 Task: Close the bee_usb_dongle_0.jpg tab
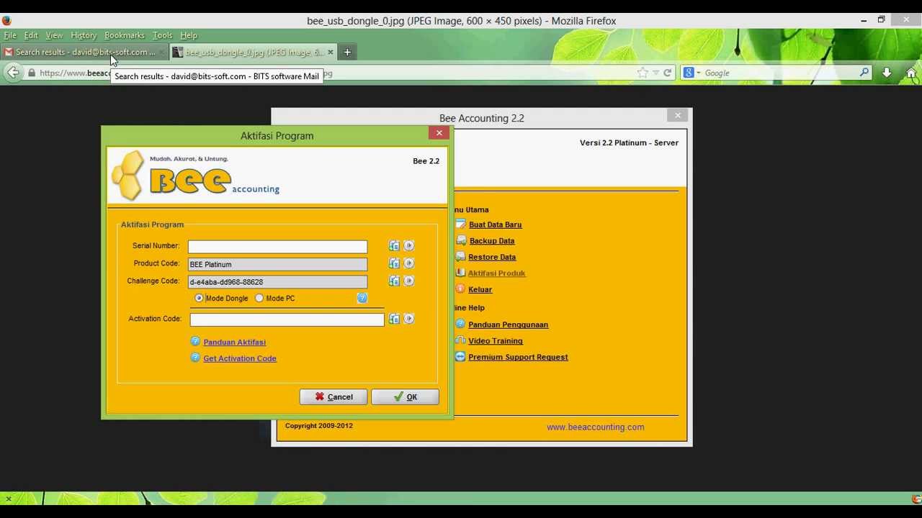click(331, 52)
